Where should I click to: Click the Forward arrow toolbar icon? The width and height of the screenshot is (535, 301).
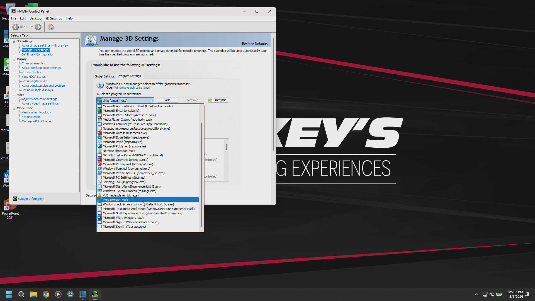tap(38, 27)
